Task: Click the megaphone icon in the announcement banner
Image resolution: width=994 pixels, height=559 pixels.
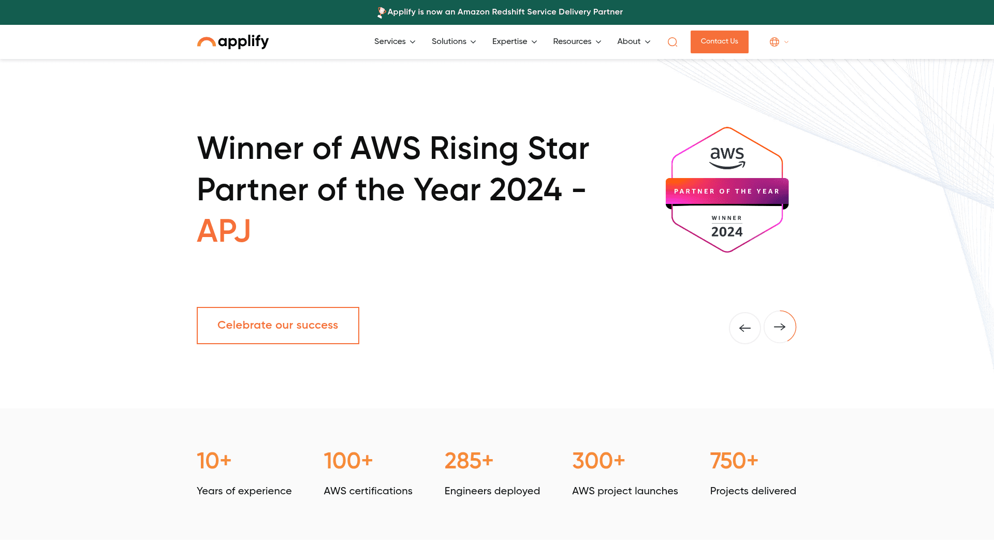Action: pyautogui.click(x=382, y=12)
